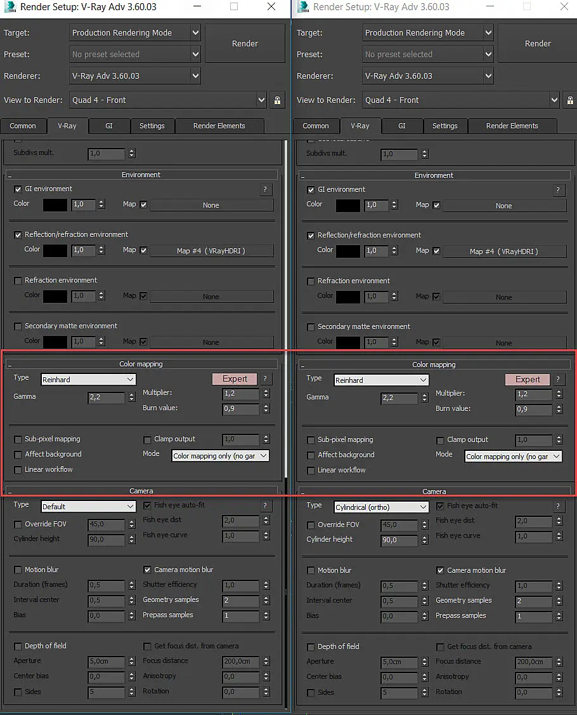Enable Affect background in right window
The height and width of the screenshot is (715, 577).
311,455
